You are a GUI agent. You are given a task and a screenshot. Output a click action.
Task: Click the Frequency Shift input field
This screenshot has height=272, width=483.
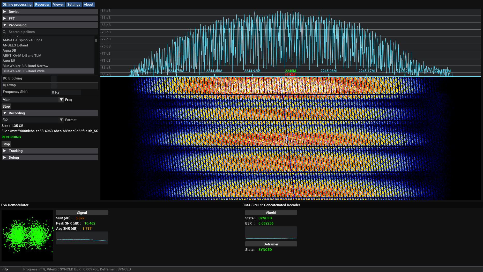point(66,92)
